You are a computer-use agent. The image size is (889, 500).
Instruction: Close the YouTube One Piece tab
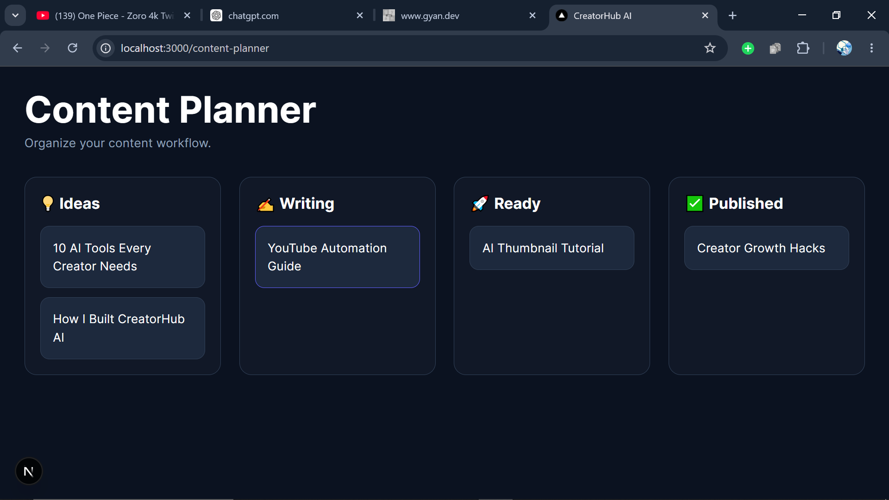click(187, 16)
